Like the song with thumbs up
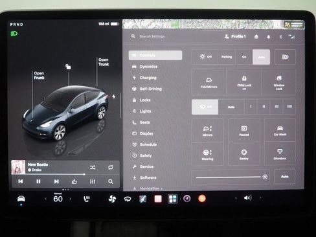The width and height of the screenshot is (316, 237). [74, 181]
